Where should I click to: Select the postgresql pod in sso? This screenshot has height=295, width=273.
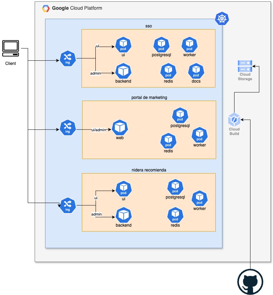(161, 44)
